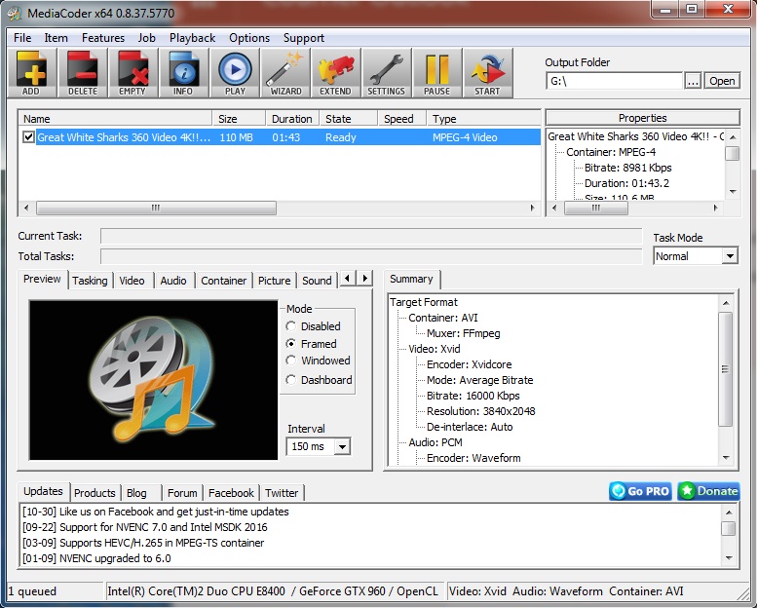Switch to the Sound tab
This screenshot has height=608, width=757.
(317, 281)
